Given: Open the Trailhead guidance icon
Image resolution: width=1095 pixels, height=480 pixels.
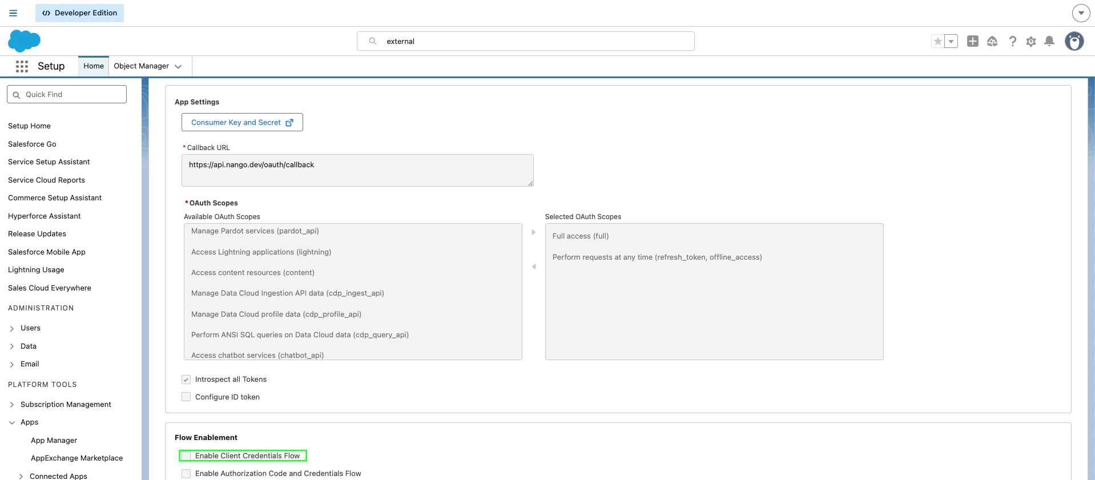Looking at the screenshot, I should click(992, 41).
